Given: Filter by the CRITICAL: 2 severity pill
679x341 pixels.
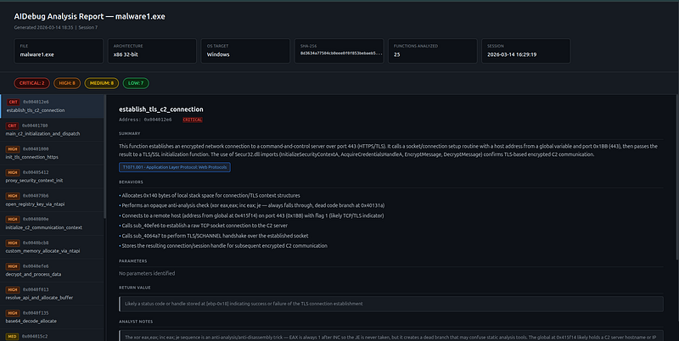Looking at the screenshot, I should pos(31,83).
